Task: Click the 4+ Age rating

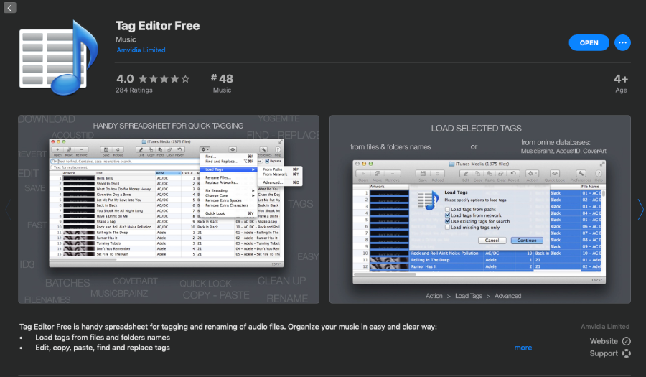Action: tap(620, 83)
